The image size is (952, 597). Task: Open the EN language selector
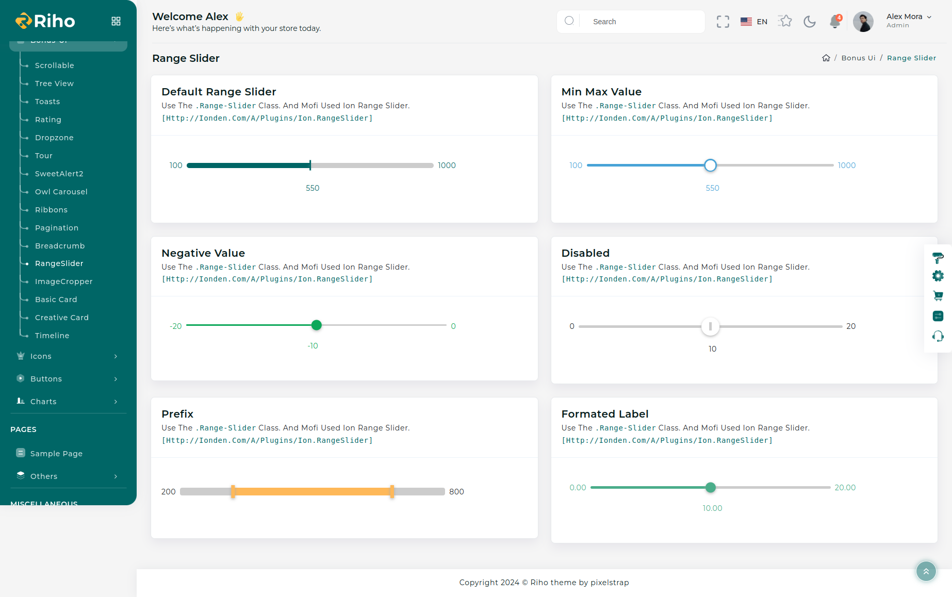click(x=754, y=22)
